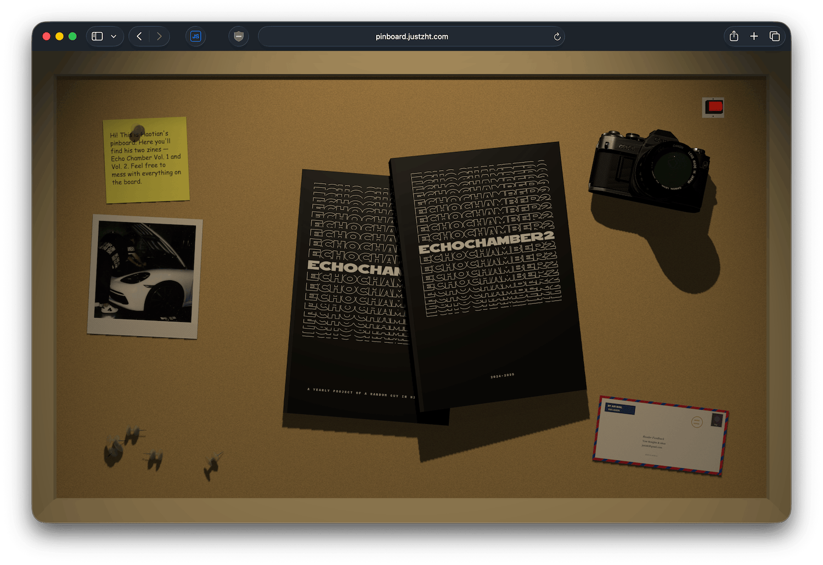Open the Share sheet

[x=734, y=36]
